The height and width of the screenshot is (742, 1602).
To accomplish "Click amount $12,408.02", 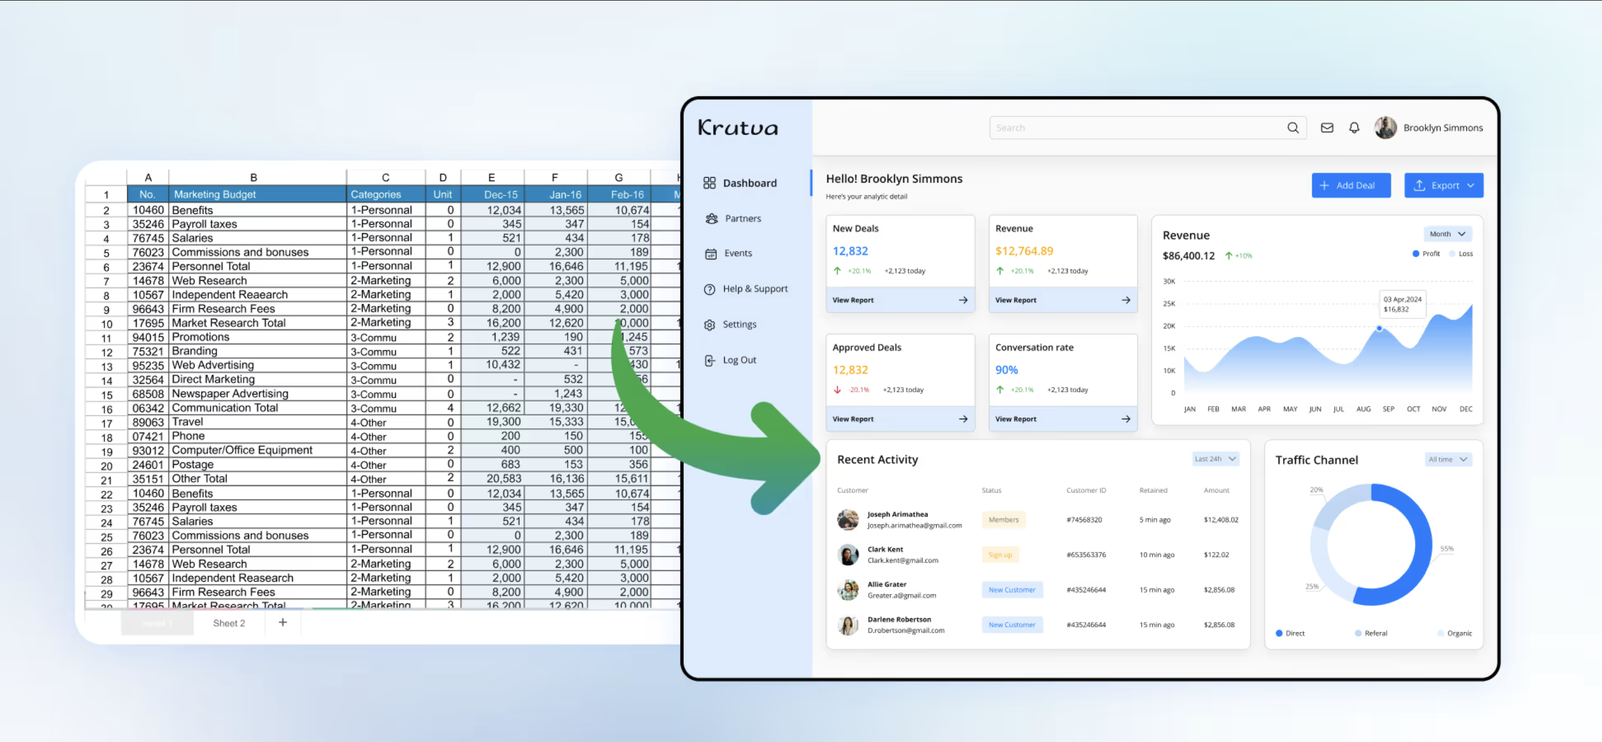I will 1221,520.
